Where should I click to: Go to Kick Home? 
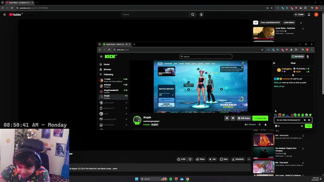click(x=106, y=64)
